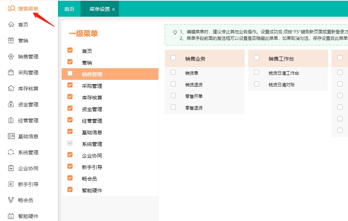Select the 资金管理 money bag icon

[x=11, y=105]
